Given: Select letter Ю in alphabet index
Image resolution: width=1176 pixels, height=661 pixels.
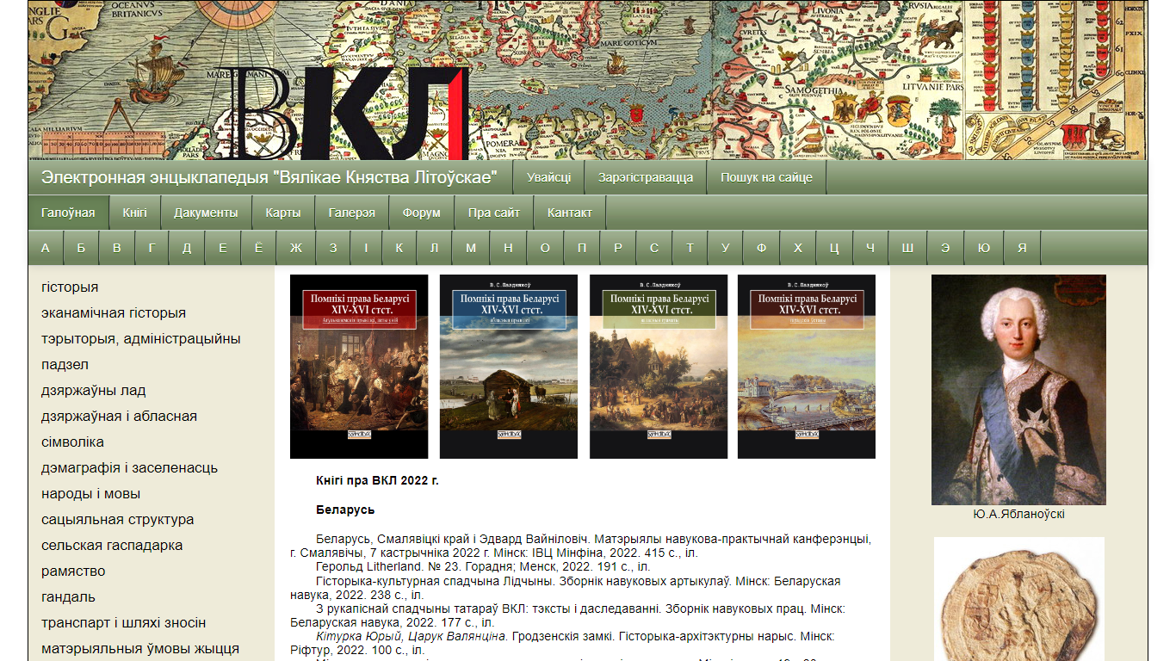Looking at the screenshot, I should tap(983, 248).
